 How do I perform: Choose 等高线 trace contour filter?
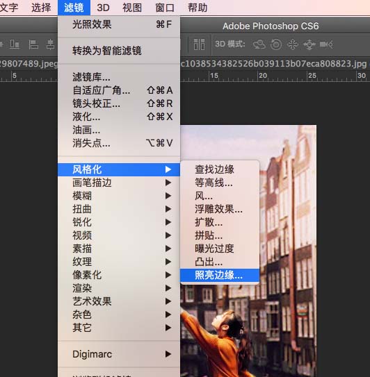tap(220, 183)
